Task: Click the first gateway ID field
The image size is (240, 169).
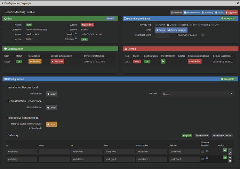Action: (22, 151)
